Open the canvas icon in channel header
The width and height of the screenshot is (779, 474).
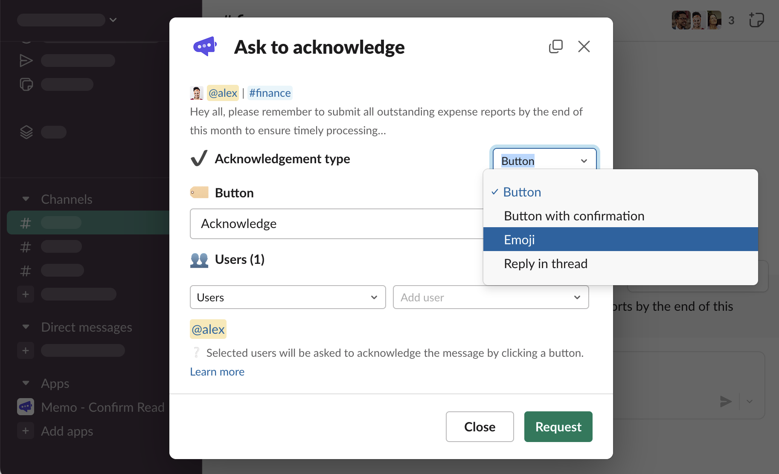(756, 20)
